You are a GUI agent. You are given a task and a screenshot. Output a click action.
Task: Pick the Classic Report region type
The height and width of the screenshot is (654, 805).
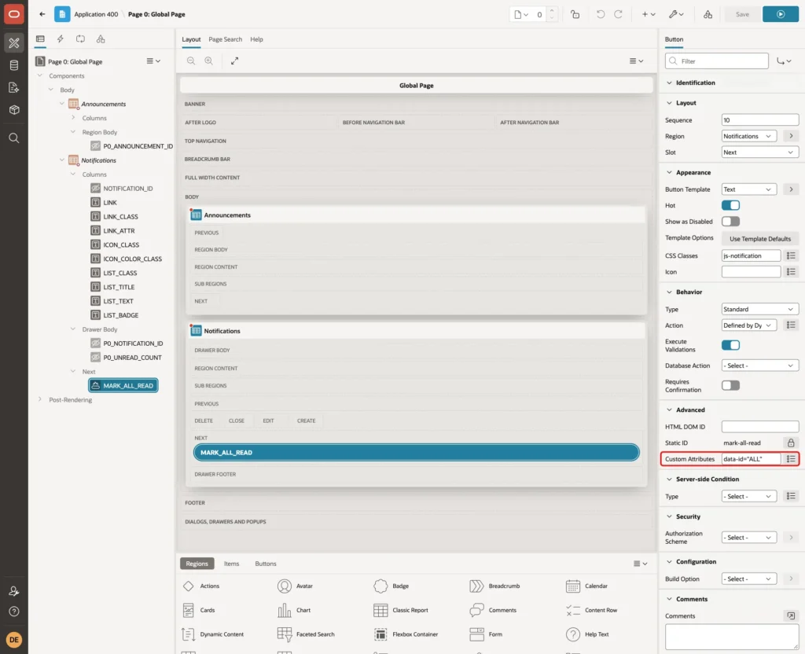click(401, 610)
